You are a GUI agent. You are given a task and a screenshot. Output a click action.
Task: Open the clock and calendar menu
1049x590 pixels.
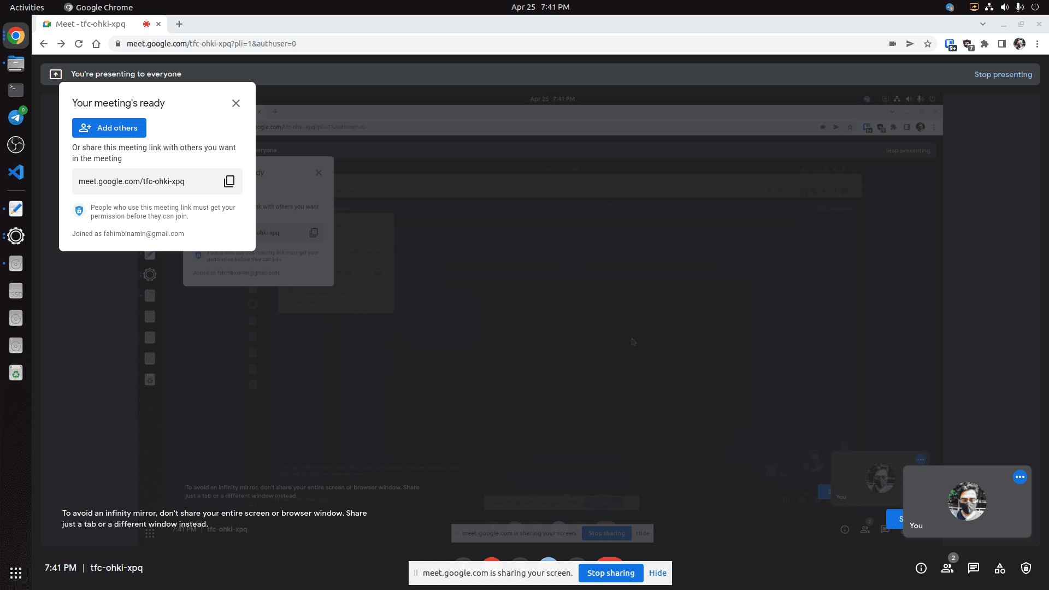point(540,7)
